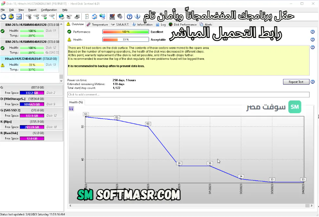Click the globe with monitor toolbar icon

pyautogui.click(x=102, y=17)
